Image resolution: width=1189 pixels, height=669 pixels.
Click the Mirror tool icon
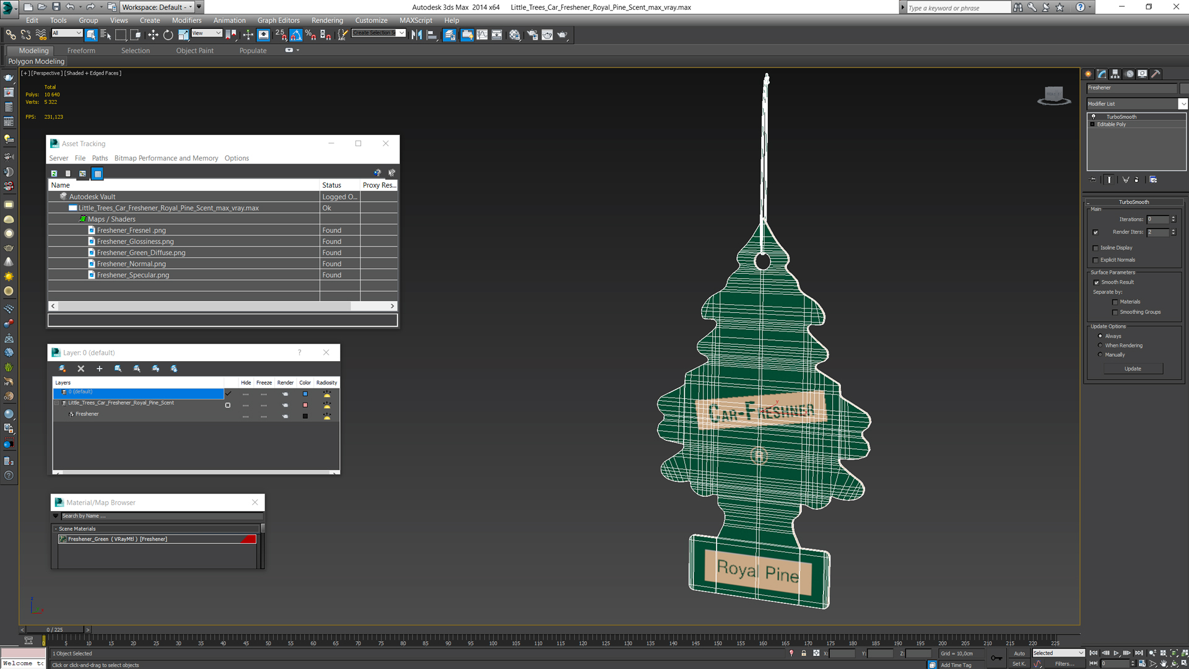tap(417, 35)
